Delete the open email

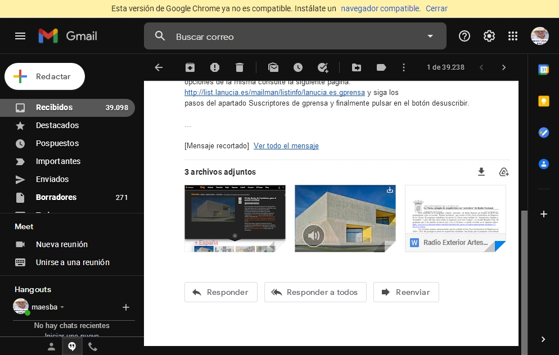pyautogui.click(x=239, y=67)
